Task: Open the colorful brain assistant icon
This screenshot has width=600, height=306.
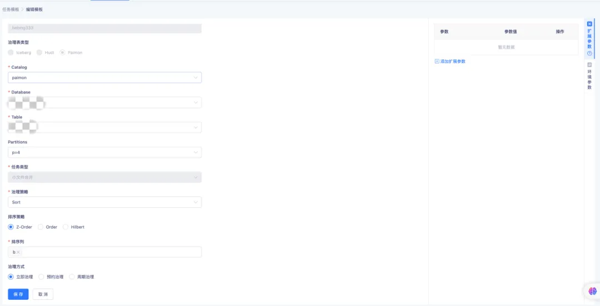Action: 592,291
